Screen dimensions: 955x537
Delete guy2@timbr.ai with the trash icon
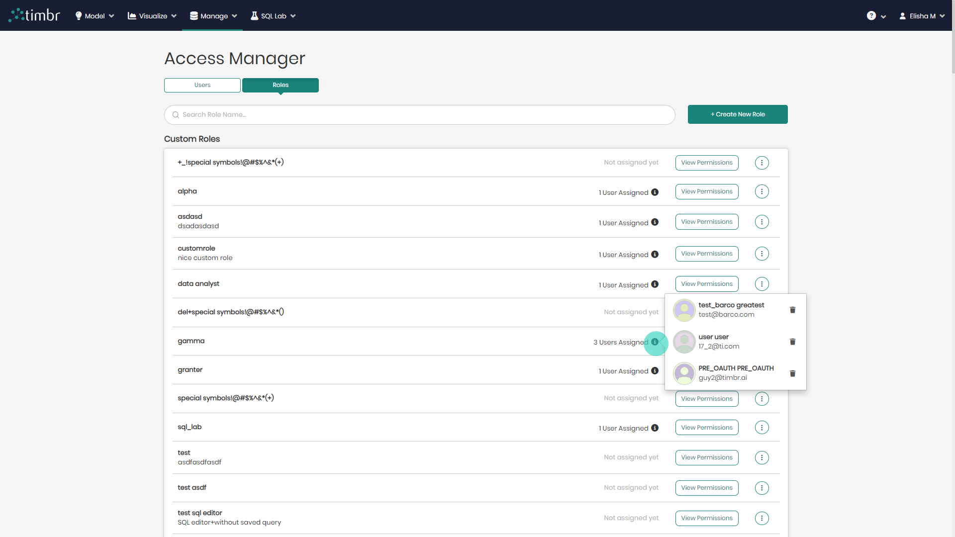coord(792,373)
